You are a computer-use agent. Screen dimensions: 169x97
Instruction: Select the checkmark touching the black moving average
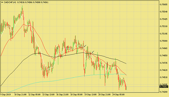93,52
